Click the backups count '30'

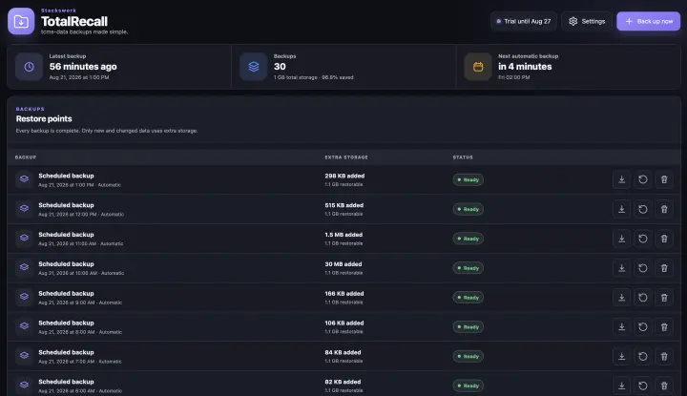(280, 67)
